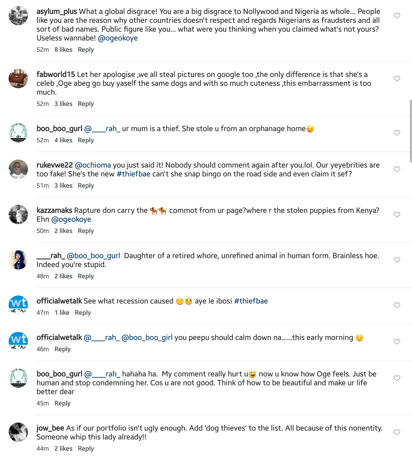Open @ogeokoye mention in asylum_plus's comment
Screen dimensions: 412x459
pyautogui.click(x=118, y=38)
